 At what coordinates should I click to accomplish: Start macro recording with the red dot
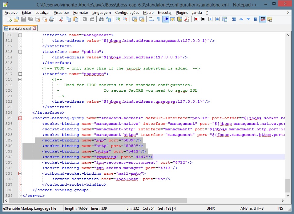tap(196, 19)
